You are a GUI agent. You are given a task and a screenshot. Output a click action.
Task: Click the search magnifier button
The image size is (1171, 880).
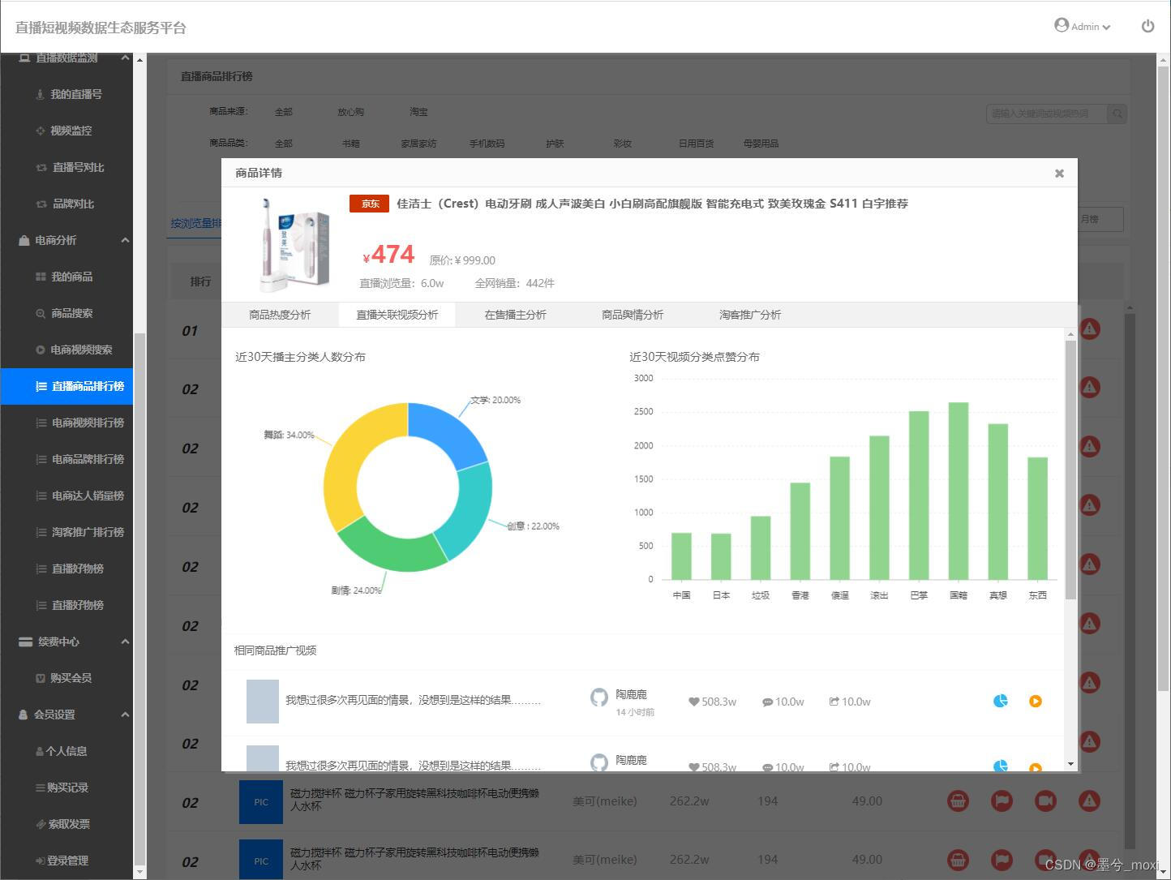pos(1117,114)
